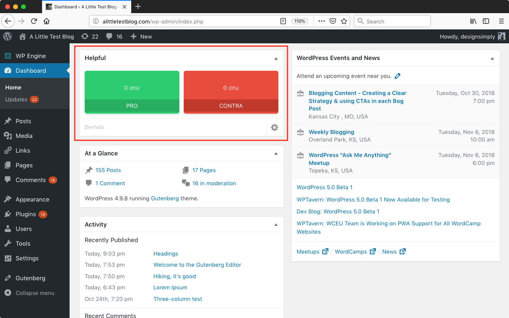Open the Tools menu
The image size is (509, 318).
click(35, 244)
